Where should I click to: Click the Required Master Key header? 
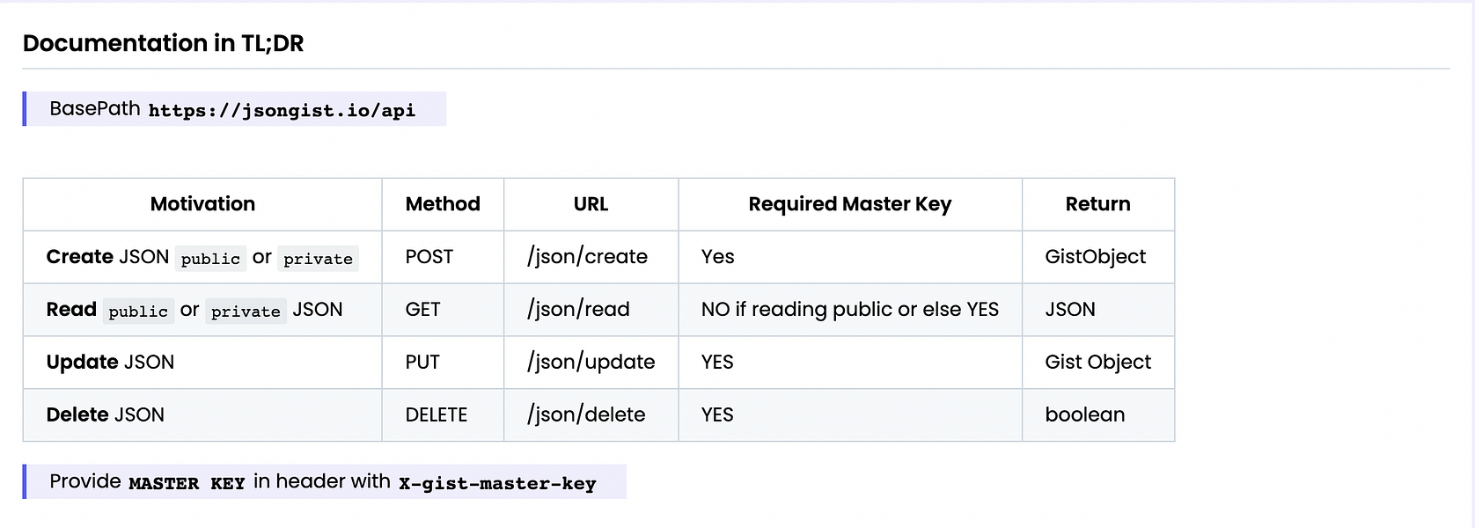850,204
